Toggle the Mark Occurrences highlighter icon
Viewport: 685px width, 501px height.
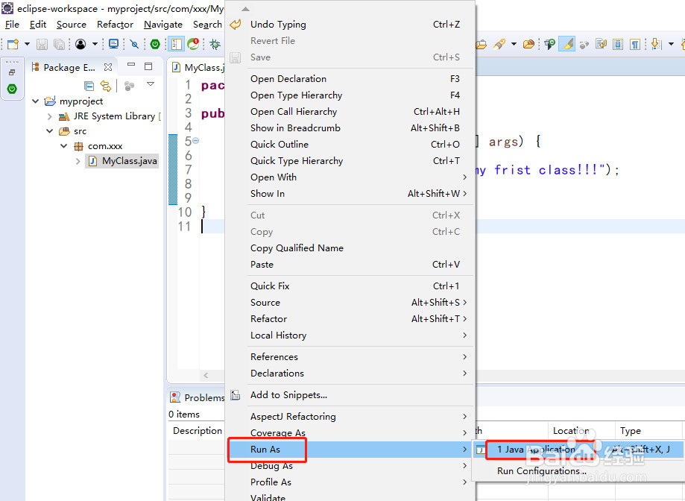(x=567, y=44)
